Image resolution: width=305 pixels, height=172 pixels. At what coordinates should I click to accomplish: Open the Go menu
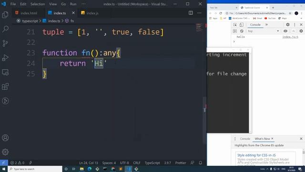tap(63, 4)
